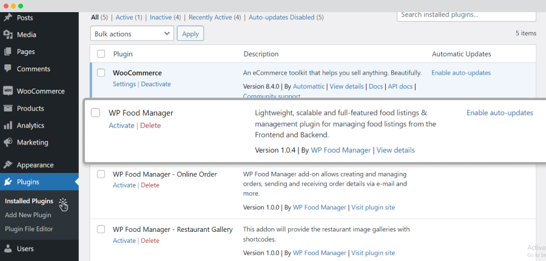View details for WooCommerce

[x=346, y=86]
